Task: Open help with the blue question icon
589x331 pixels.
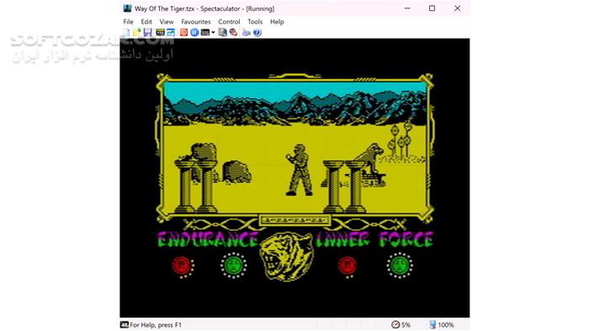Action: pos(257,33)
